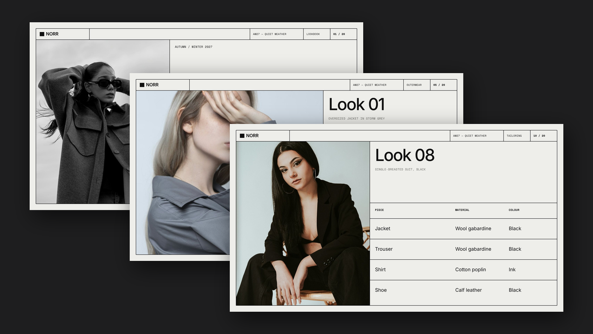This screenshot has width=593, height=334.
Task: Click the 'COLOUR' column header
Action: point(514,210)
